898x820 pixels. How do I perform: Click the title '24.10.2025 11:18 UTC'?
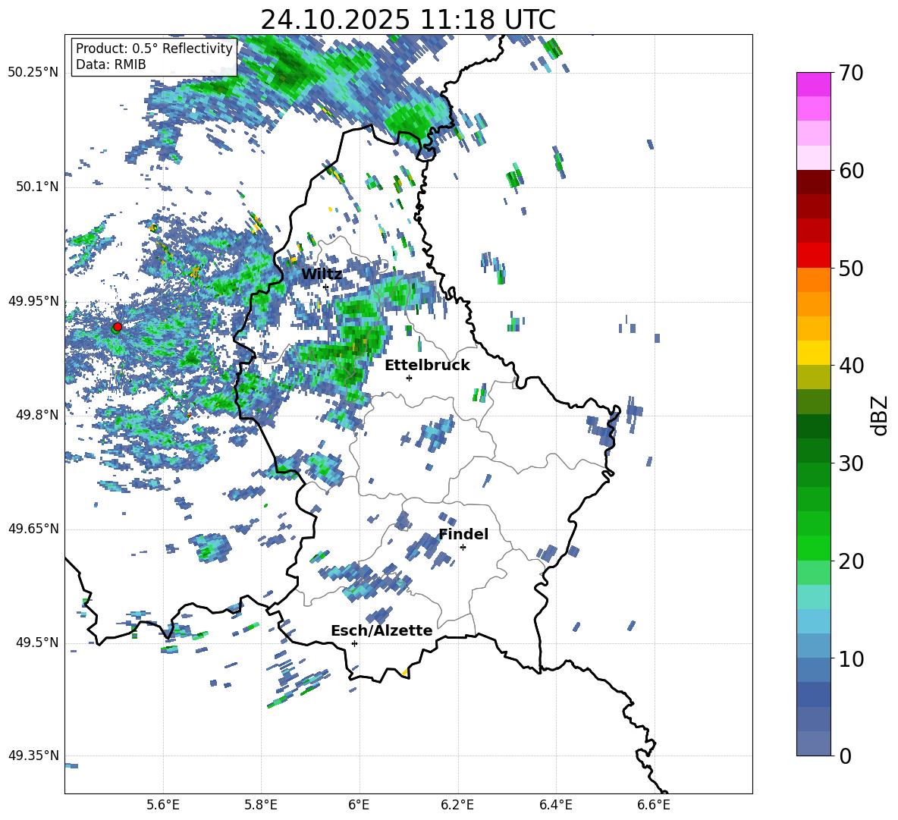click(408, 20)
